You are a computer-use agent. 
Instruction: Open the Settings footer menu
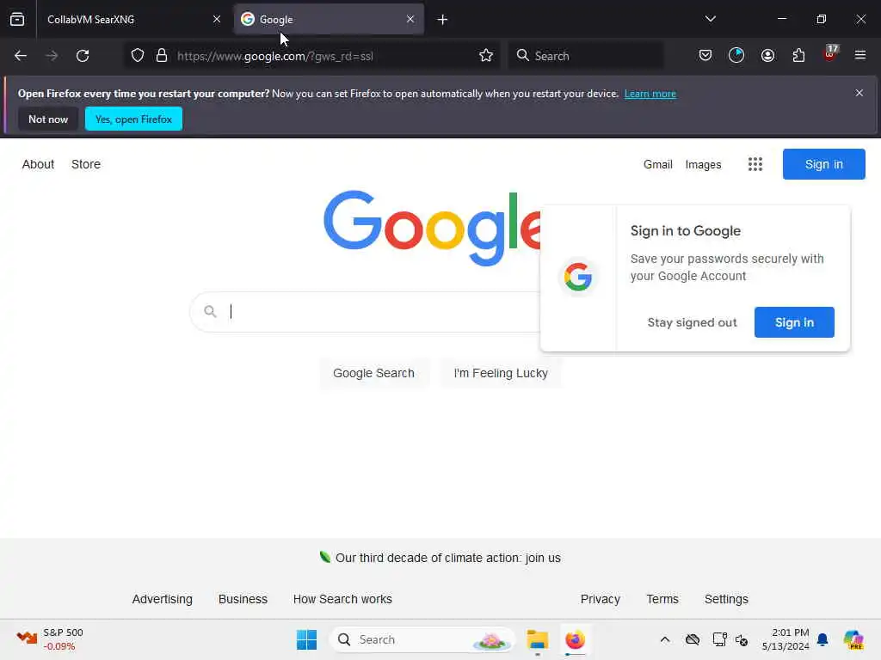(726, 599)
